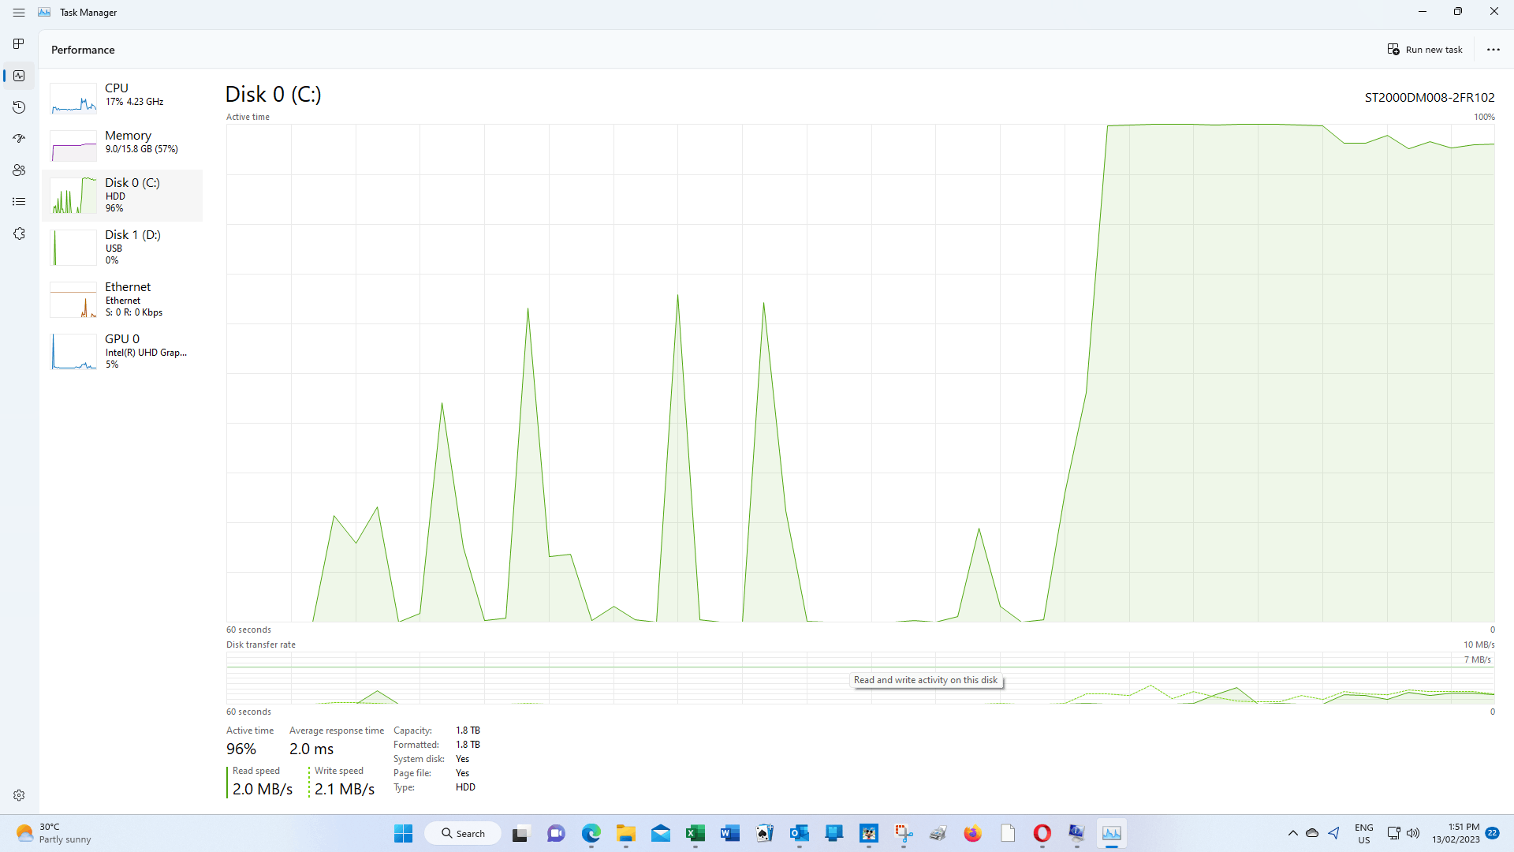Image resolution: width=1514 pixels, height=852 pixels.
Task: Click the Disk 0 active time graph
Action: [860, 372]
